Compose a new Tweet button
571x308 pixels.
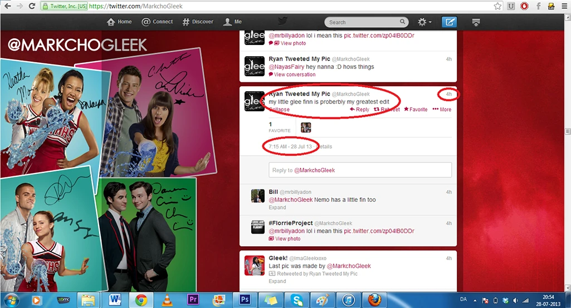[450, 22]
